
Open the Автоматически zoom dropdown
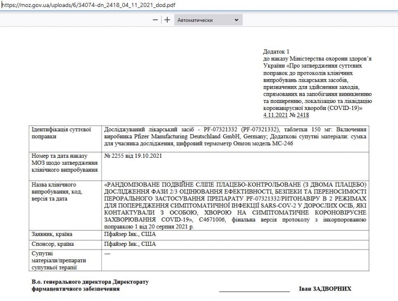pyautogui.click(x=208, y=20)
